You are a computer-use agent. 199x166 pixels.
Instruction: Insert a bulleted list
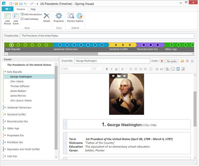coord(151,69)
